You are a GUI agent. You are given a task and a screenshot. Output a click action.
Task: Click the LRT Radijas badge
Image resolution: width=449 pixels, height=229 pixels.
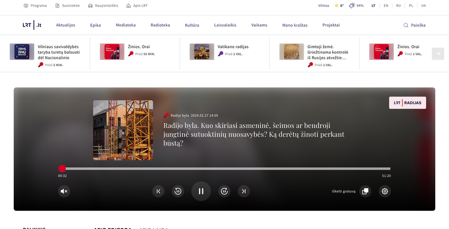coord(407,103)
